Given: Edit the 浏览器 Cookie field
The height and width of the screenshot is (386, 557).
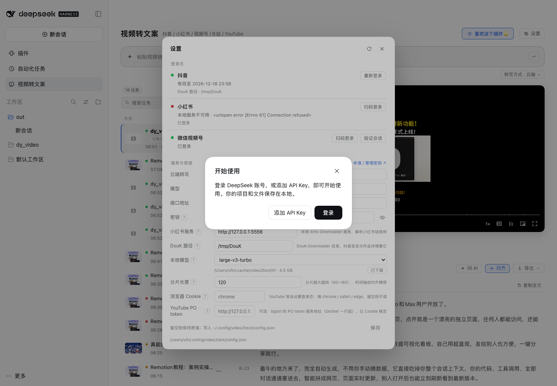Looking at the screenshot, I should (x=239, y=296).
